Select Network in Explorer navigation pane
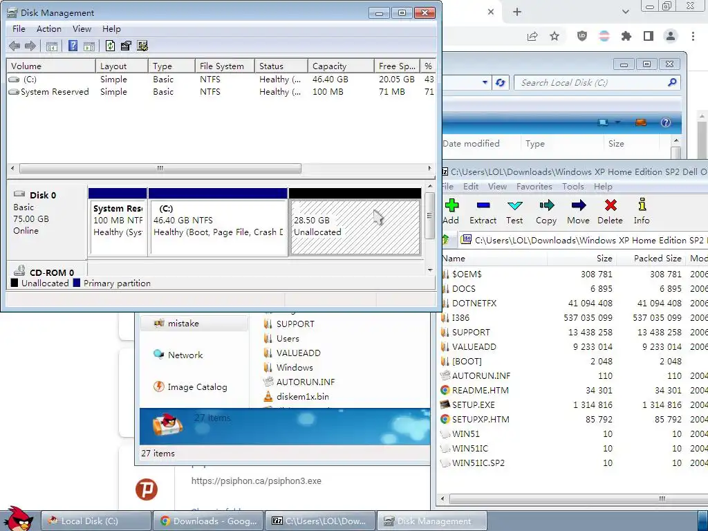Image resolution: width=708 pixels, height=531 pixels. (x=185, y=355)
